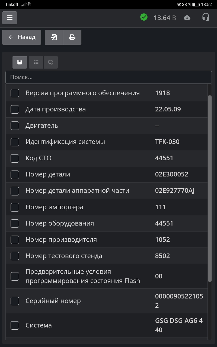Go back with the Назад button

[22, 37]
